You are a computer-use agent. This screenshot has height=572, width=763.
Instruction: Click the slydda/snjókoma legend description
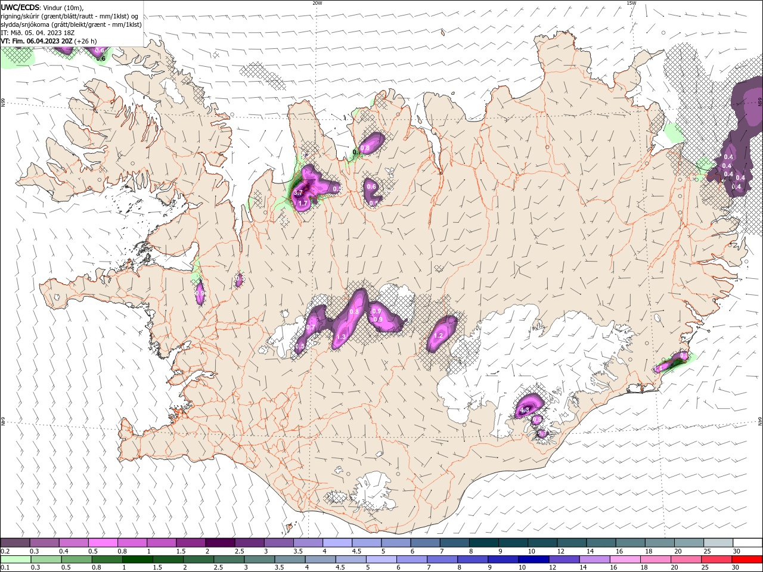point(71,24)
